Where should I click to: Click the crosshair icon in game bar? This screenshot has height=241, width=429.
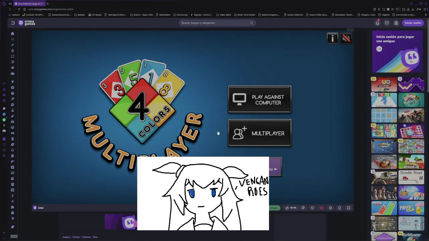[330, 208]
